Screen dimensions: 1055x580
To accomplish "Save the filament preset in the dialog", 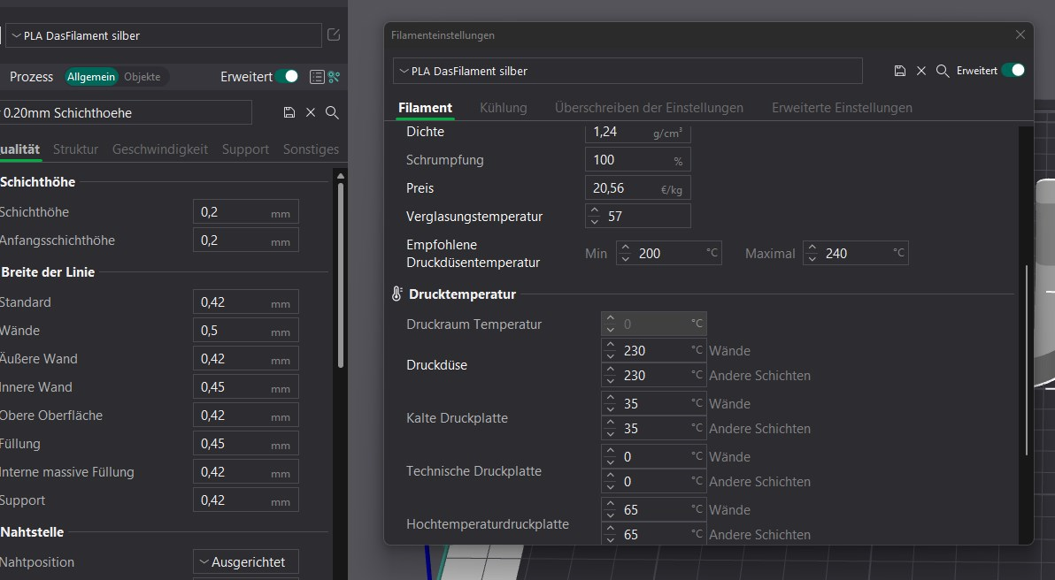I will pyautogui.click(x=899, y=70).
